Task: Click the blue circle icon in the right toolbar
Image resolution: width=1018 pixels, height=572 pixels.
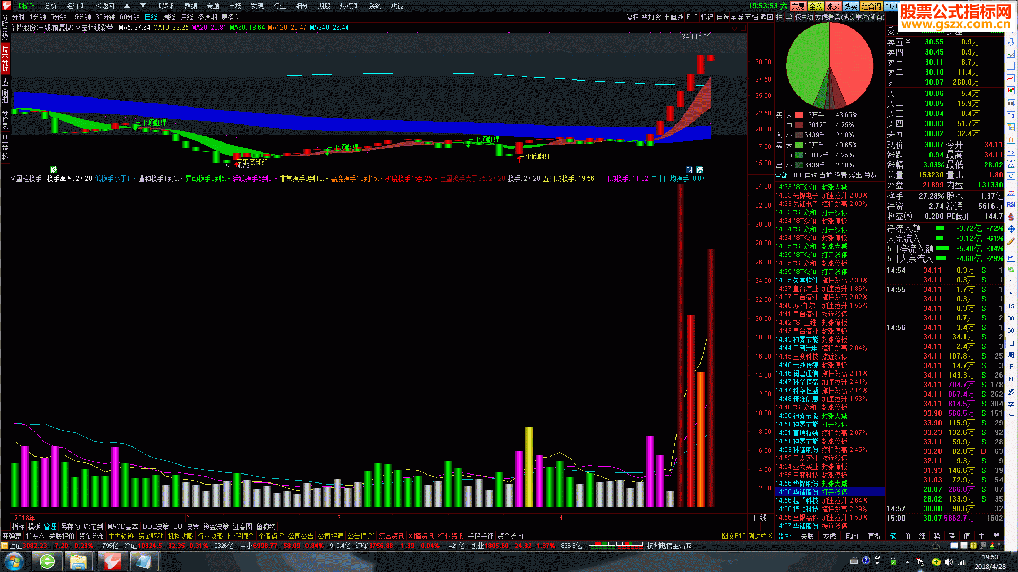Action: tap(1011, 176)
